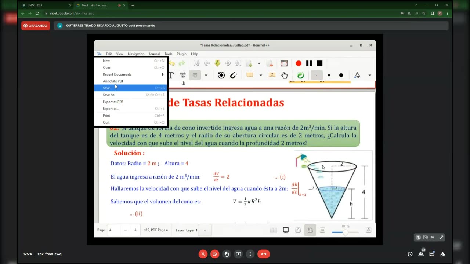Open Meet chat panel icon
Screen dimensions: 470x264
[432, 254]
